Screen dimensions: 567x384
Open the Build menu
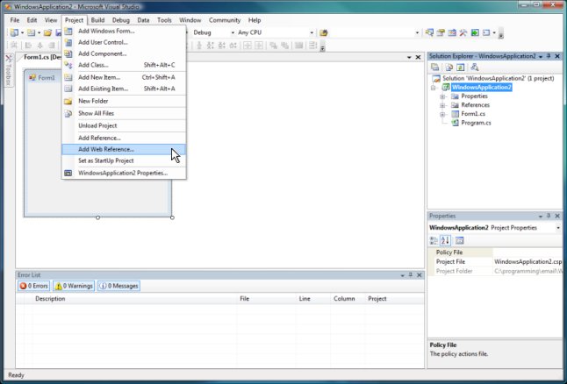tap(97, 20)
